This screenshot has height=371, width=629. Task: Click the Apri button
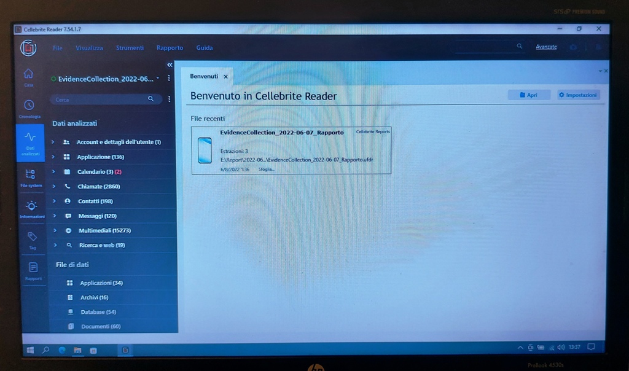528,95
